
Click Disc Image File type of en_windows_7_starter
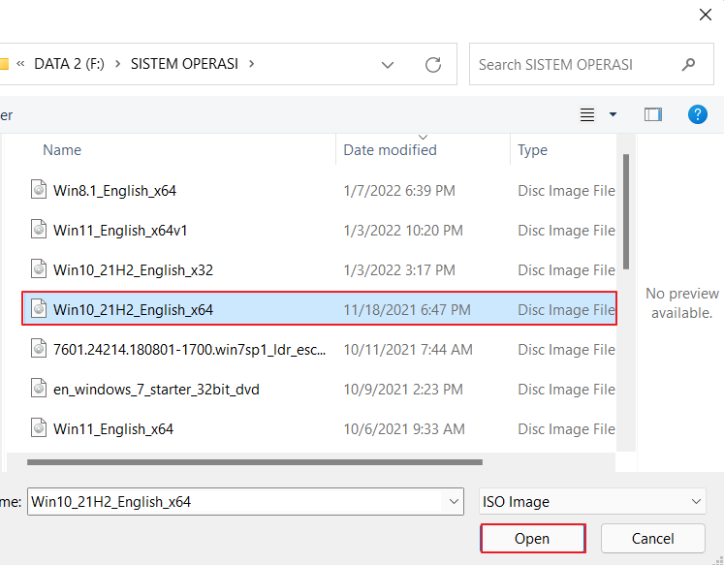coord(566,390)
